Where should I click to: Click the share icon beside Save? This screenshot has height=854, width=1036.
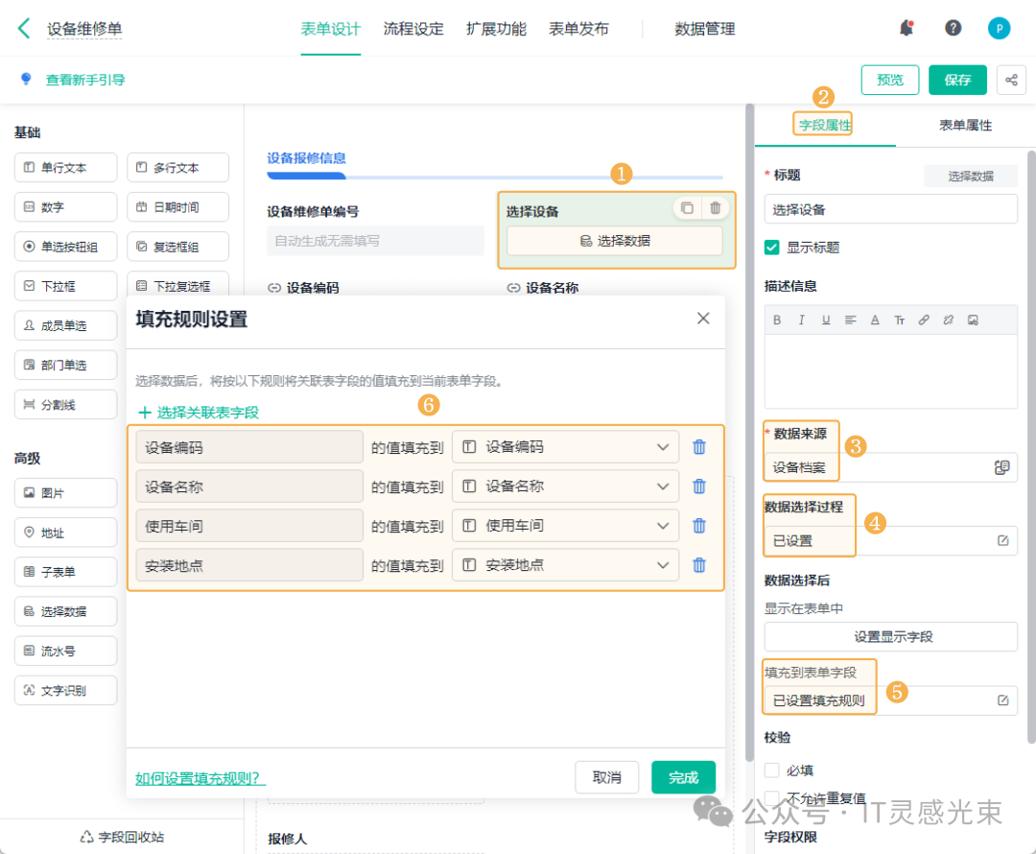(x=1011, y=80)
